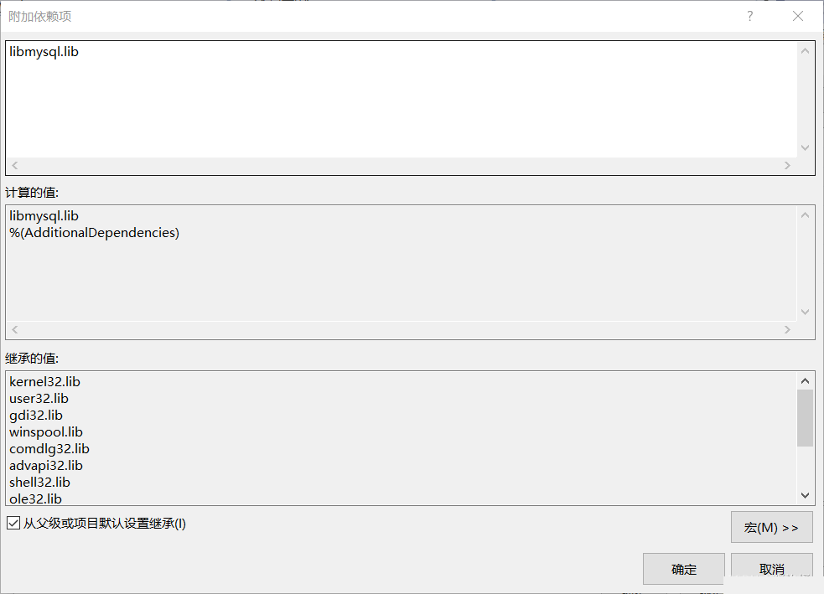Click the 确定 button
The width and height of the screenshot is (824, 594).
coord(683,568)
